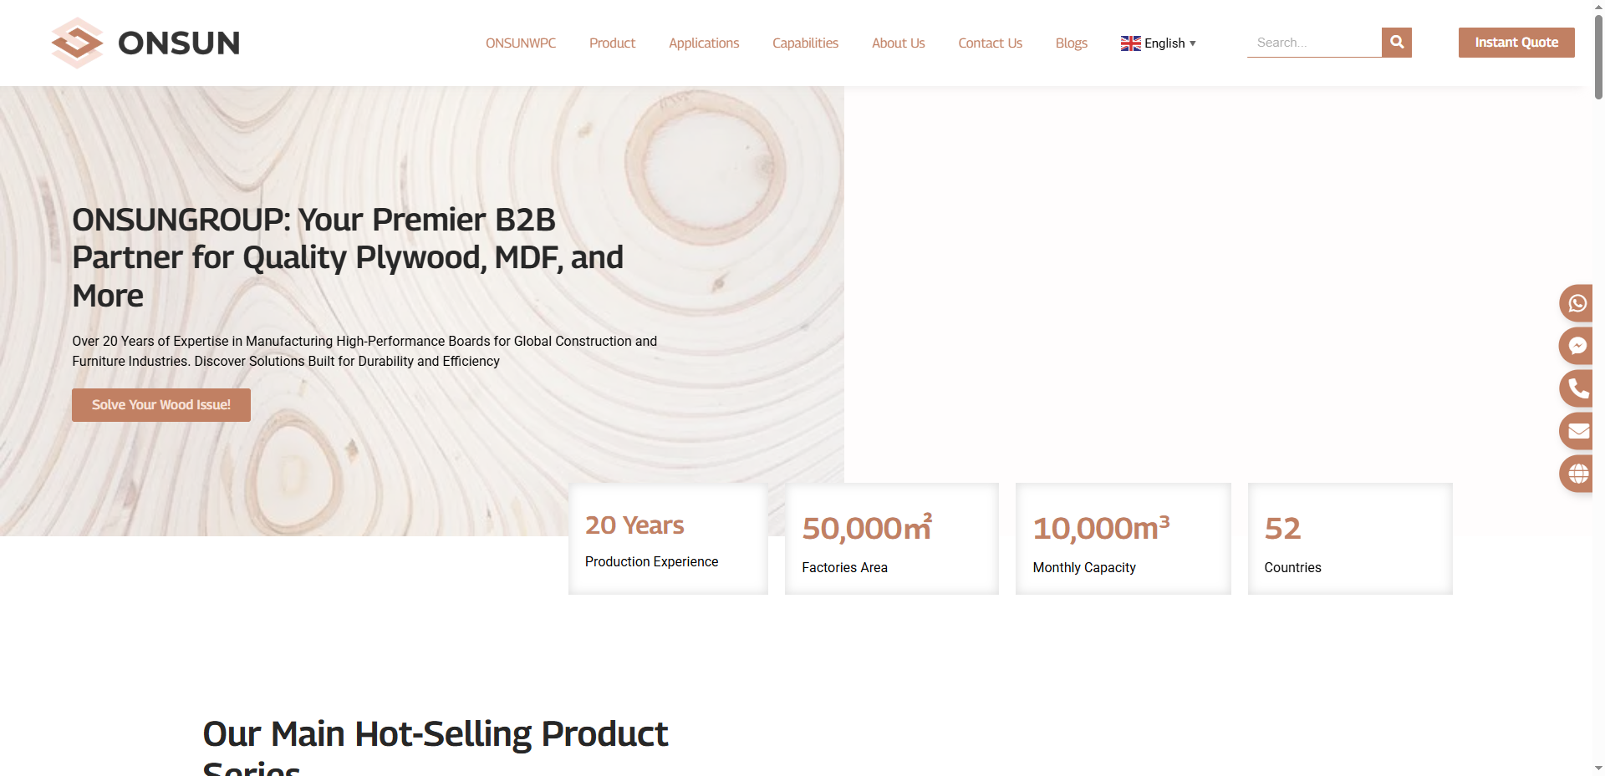The width and height of the screenshot is (1605, 776).
Task: Focus the Search input field
Action: [1313, 43]
